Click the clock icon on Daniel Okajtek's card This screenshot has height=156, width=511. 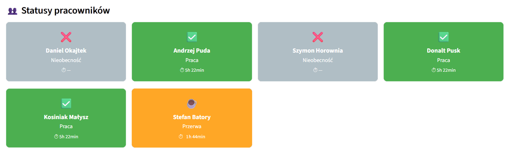coord(64,70)
